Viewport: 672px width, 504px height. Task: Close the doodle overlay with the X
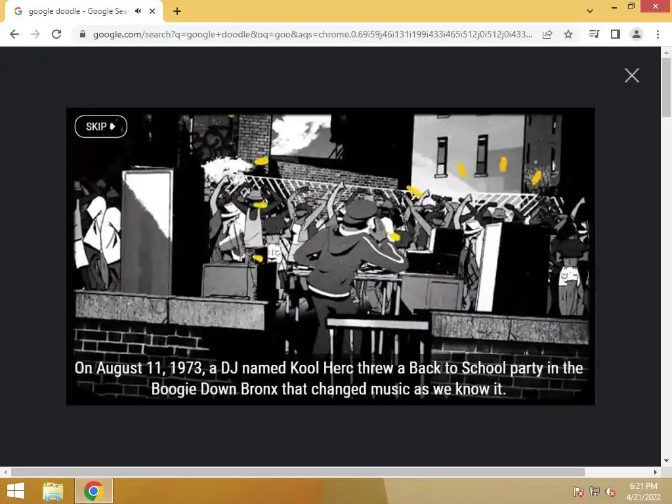point(632,75)
